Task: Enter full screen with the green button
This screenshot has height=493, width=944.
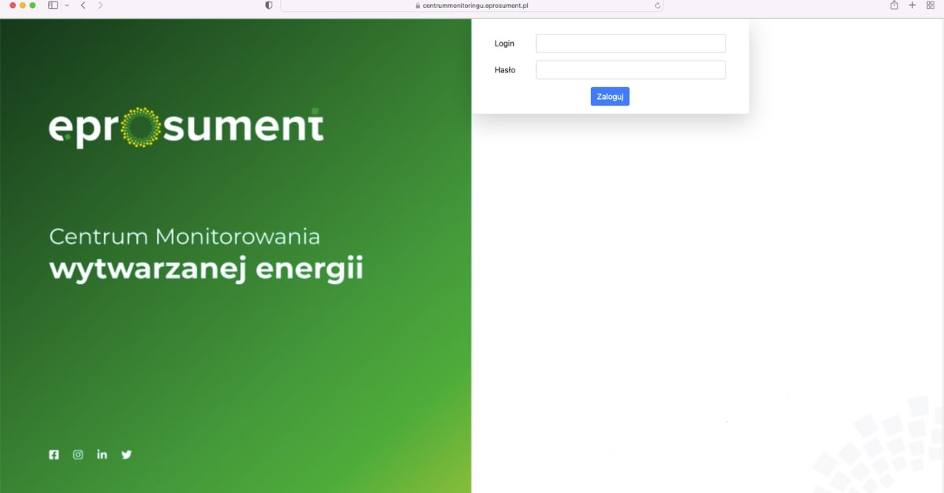Action: pos(32,6)
